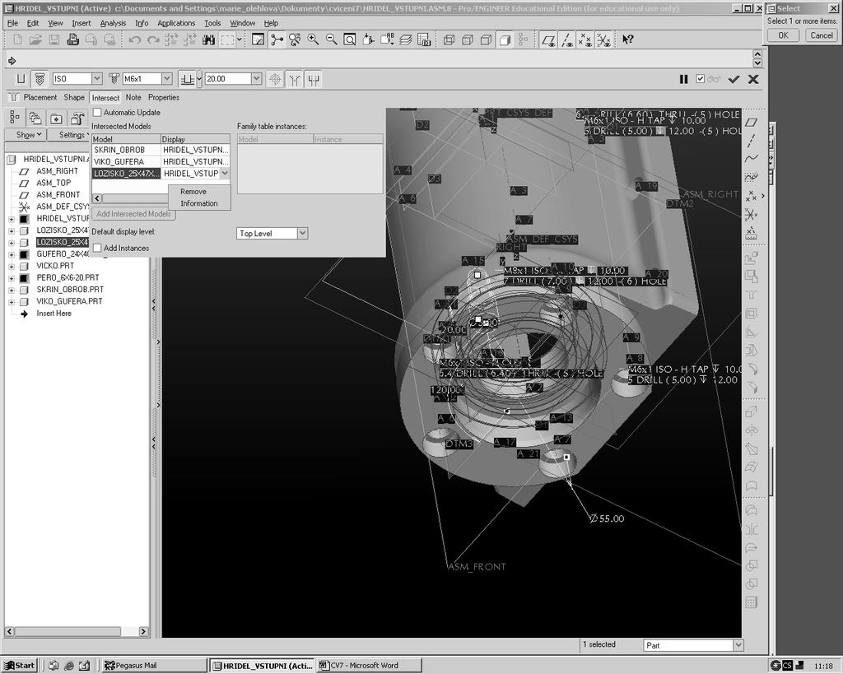The width and height of the screenshot is (843, 674).
Task: Click Cancel in the Select dialog
Action: (822, 35)
